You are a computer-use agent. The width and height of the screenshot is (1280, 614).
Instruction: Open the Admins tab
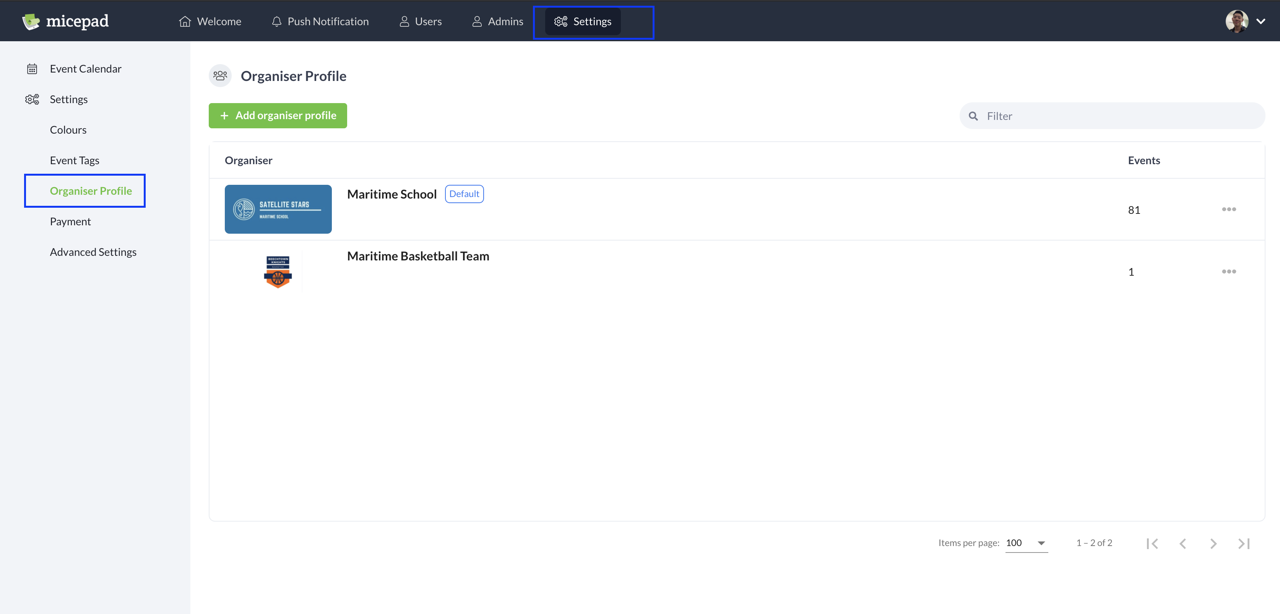(497, 21)
